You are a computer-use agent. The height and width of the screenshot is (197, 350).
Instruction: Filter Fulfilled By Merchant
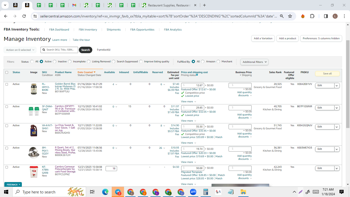tap(218, 62)
